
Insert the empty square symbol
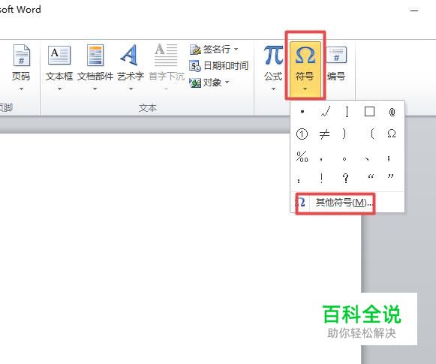coord(369,112)
